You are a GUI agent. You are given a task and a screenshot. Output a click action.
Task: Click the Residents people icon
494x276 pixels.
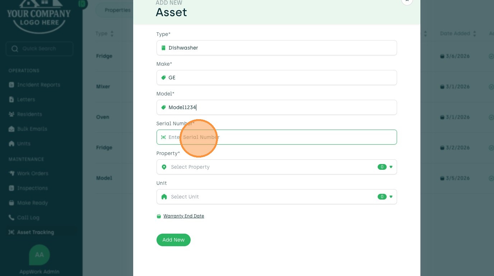tap(11, 114)
